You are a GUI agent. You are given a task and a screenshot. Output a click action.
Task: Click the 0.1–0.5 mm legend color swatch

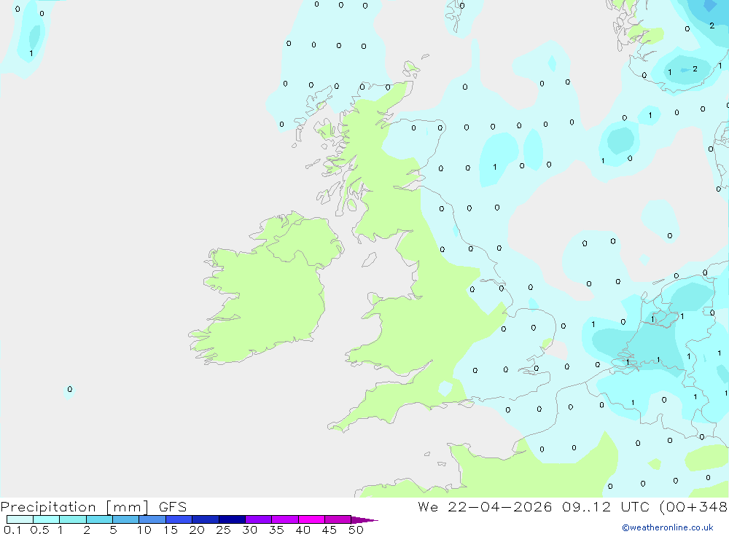[x=20, y=519]
